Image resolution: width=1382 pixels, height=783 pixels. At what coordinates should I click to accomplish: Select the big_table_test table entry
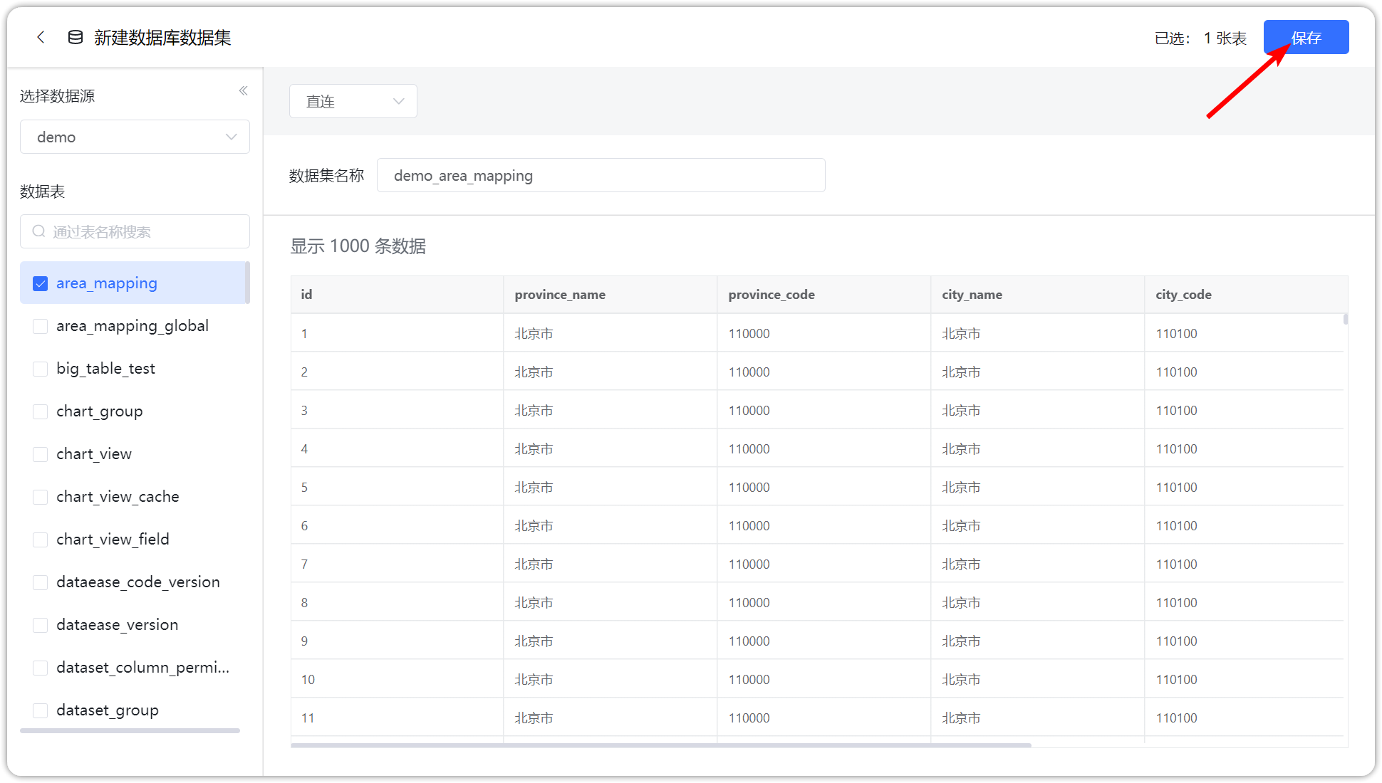[105, 369]
